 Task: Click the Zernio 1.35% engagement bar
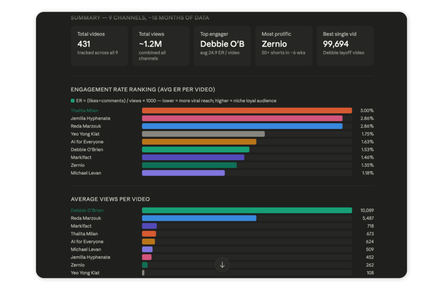point(189,165)
